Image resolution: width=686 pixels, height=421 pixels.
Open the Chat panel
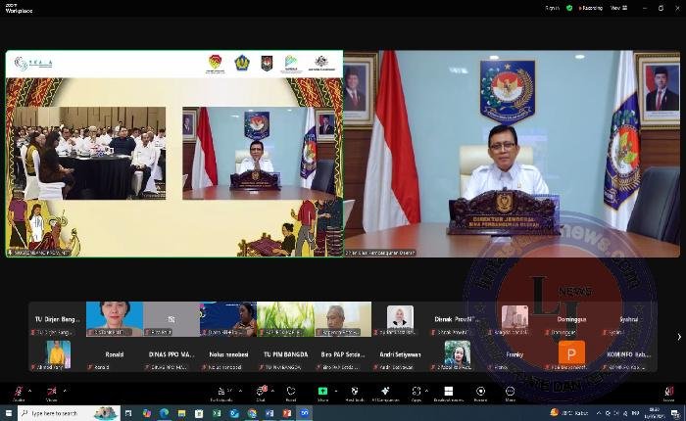261,392
